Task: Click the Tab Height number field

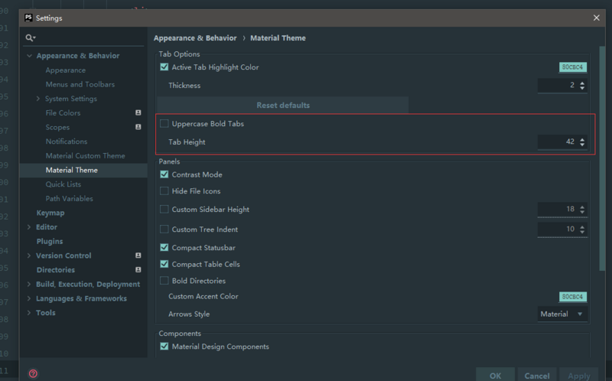Action: click(556, 142)
